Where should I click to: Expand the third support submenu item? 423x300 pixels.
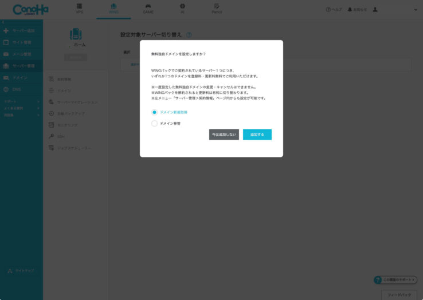tap(22, 115)
